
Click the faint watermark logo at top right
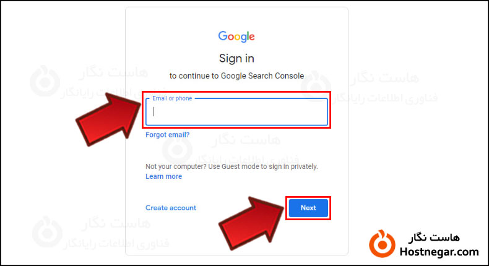pos(316,86)
